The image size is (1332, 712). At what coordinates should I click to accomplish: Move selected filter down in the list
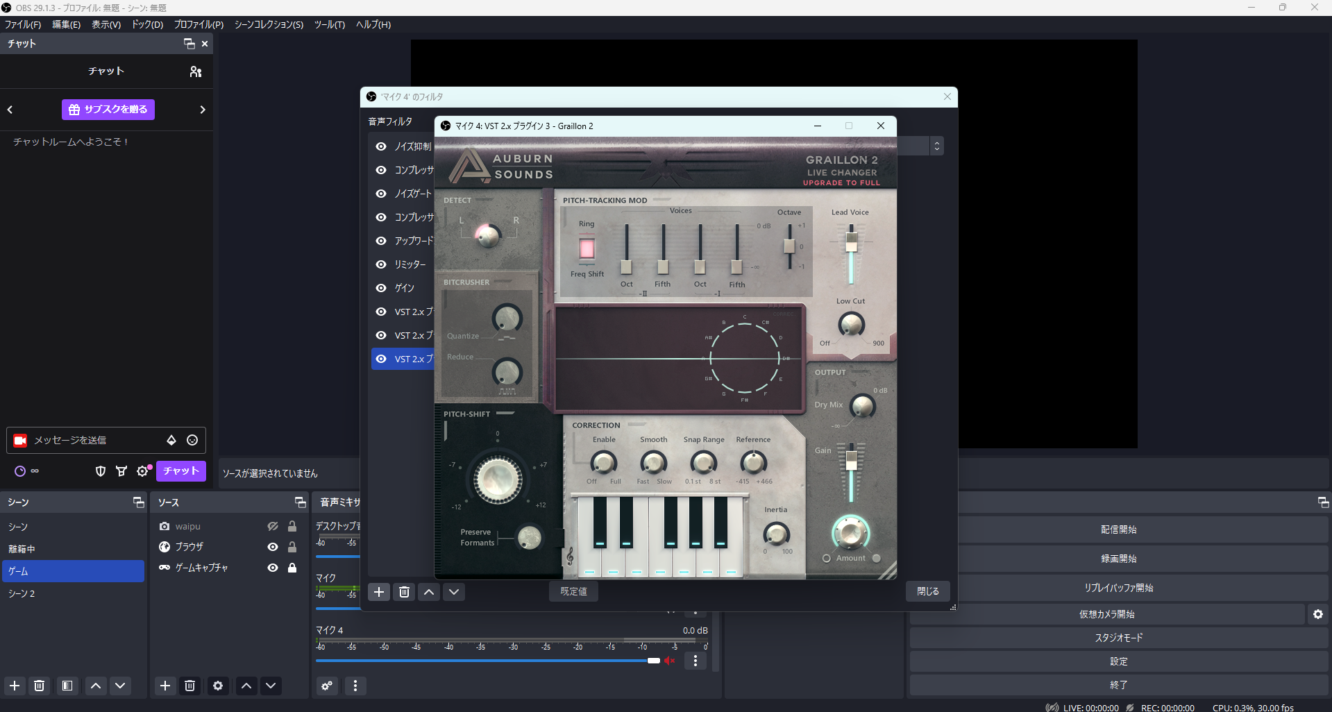coord(454,592)
